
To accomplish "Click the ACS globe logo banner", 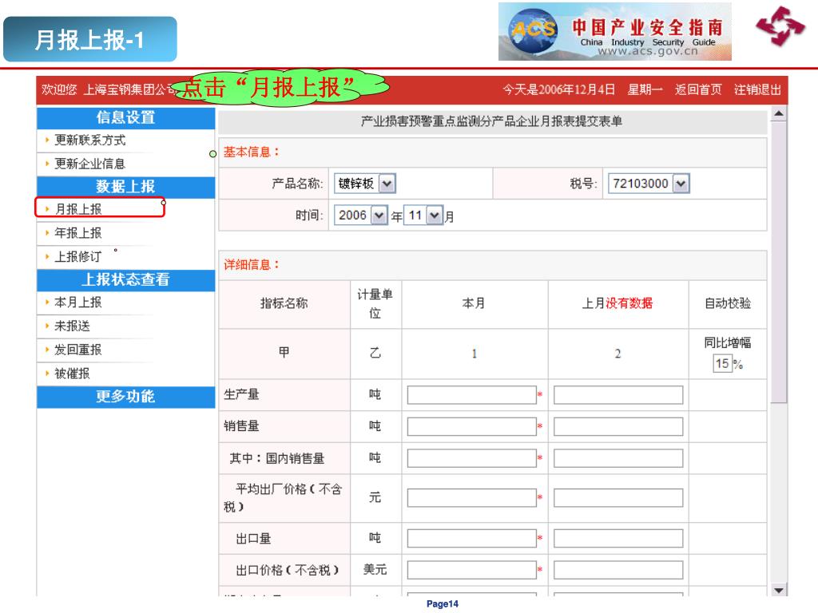I will (x=614, y=31).
